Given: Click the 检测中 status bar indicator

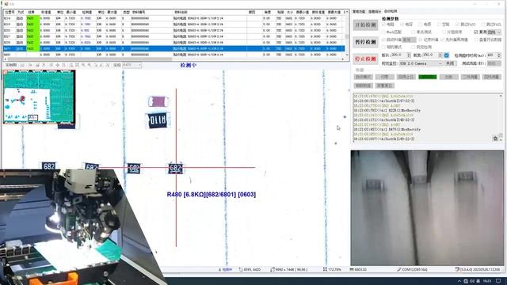Looking at the screenshot, I should (225, 269).
